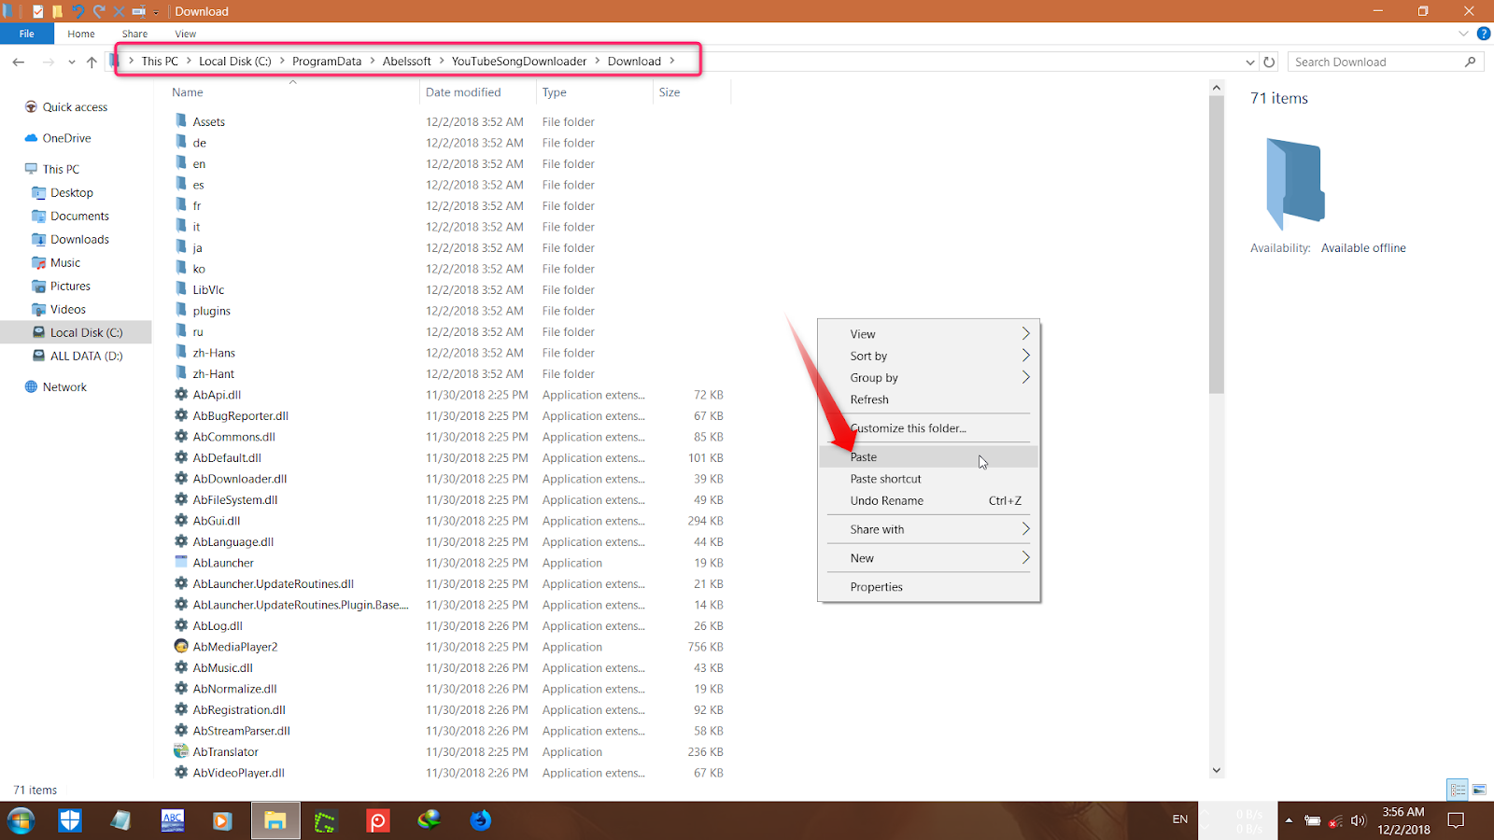
Task: Open the File tab
Action: pyautogui.click(x=27, y=34)
